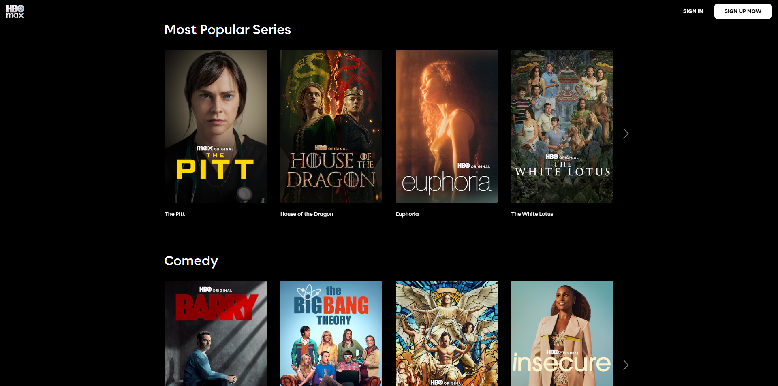Click "The White Lotus" title text
This screenshot has width=778, height=386.
(532, 214)
